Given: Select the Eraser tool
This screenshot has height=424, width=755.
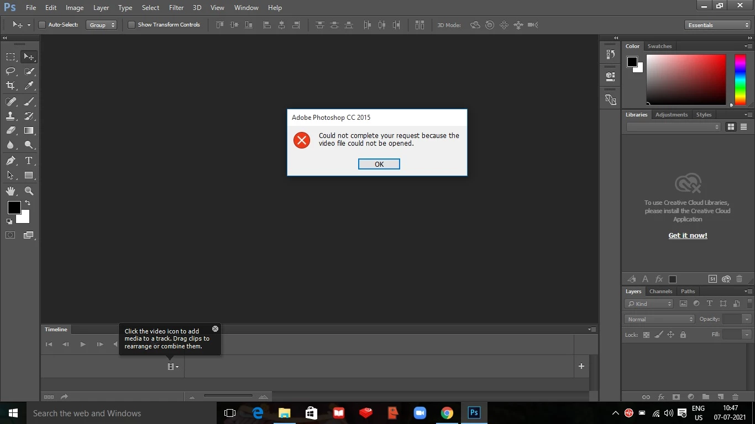Looking at the screenshot, I should pyautogui.click(x=11, y=131).
